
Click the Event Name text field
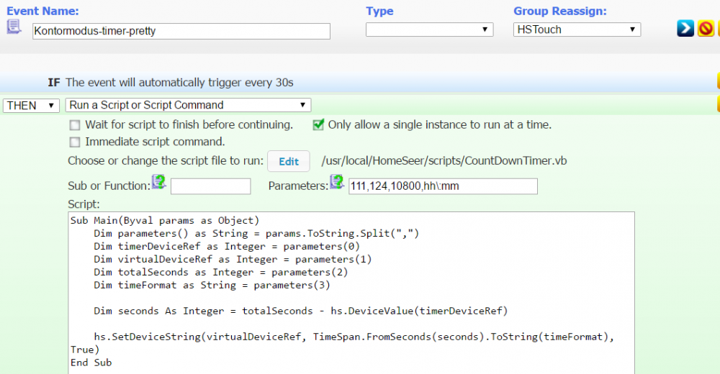(181, 31)
